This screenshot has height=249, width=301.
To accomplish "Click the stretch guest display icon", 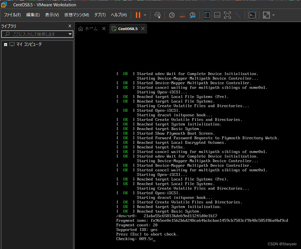I will click(266, 15).
